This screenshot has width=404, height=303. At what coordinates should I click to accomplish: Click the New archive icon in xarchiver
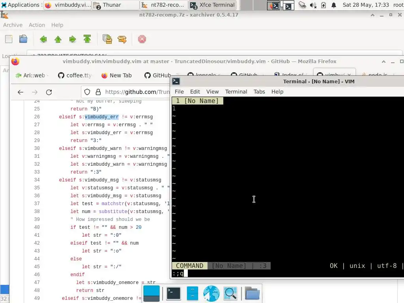(9, 39)
